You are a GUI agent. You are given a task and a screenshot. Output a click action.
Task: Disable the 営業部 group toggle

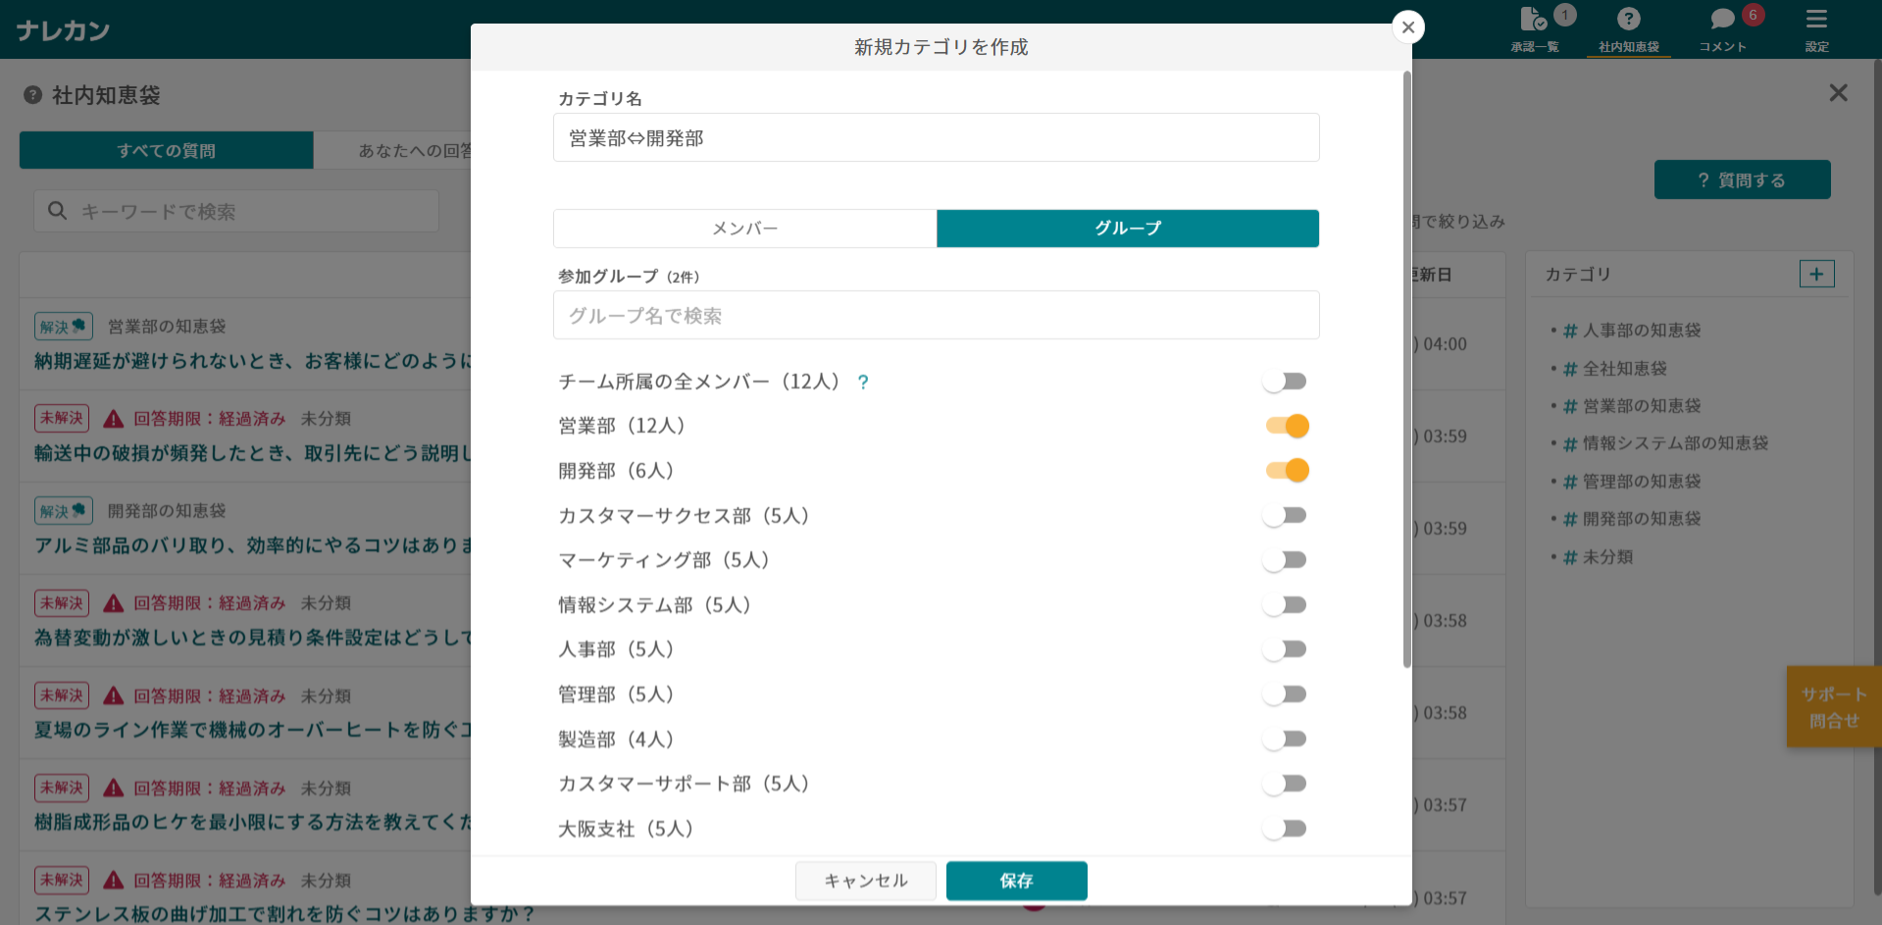pos(1286,426)
